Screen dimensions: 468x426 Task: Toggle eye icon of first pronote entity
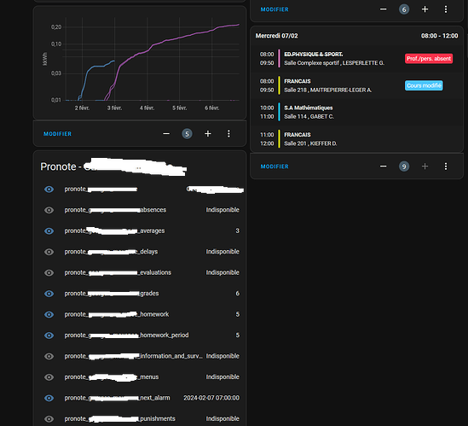coord(49,190)
